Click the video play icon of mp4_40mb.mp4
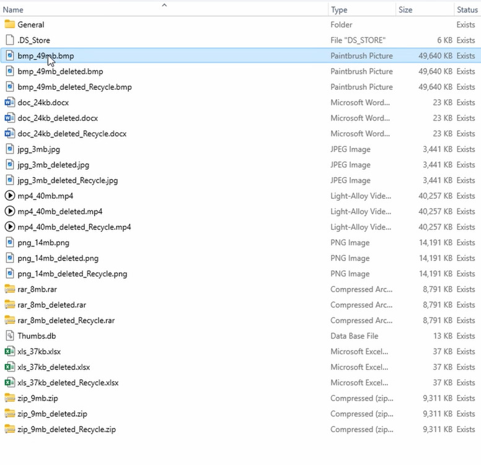This screenshot has height=465, width=481. [x=10, y=196]
